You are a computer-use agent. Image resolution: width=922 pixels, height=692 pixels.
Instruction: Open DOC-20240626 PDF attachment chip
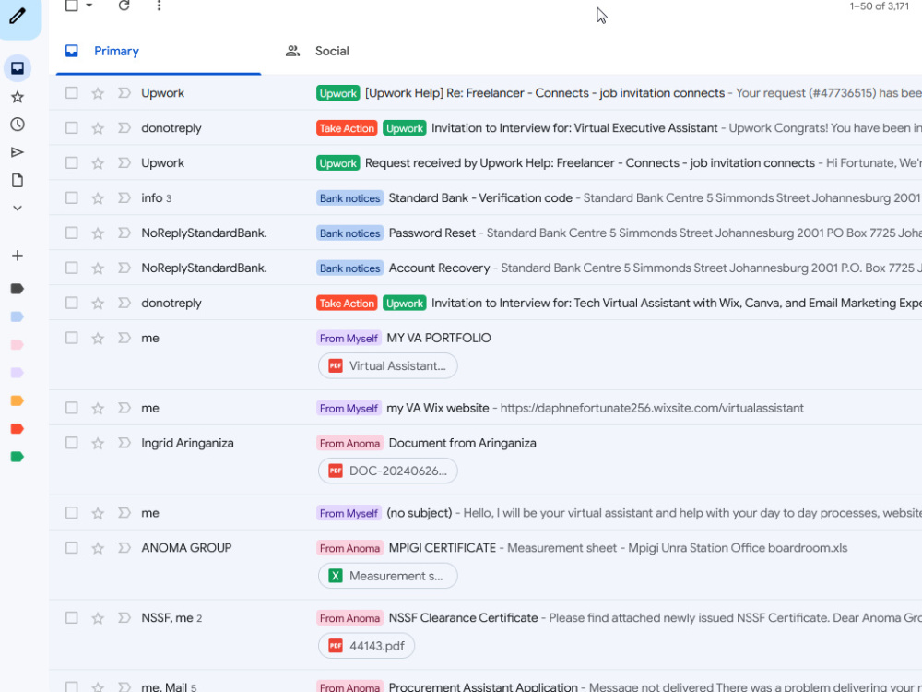click(x=387, y=471)
